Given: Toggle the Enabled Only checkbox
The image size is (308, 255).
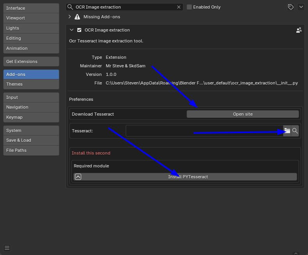Looking at the screenshot, I should pyautogui.click(x=189, y=7).
